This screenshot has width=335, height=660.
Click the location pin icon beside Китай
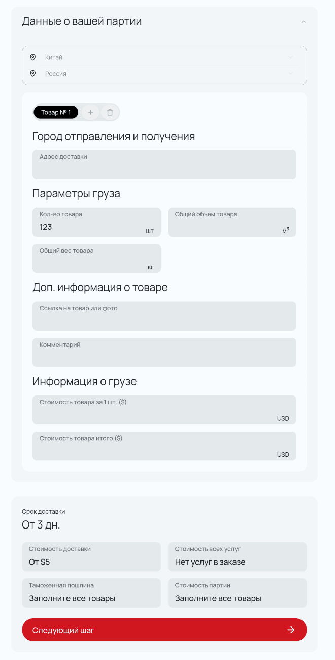click(33, 57)
